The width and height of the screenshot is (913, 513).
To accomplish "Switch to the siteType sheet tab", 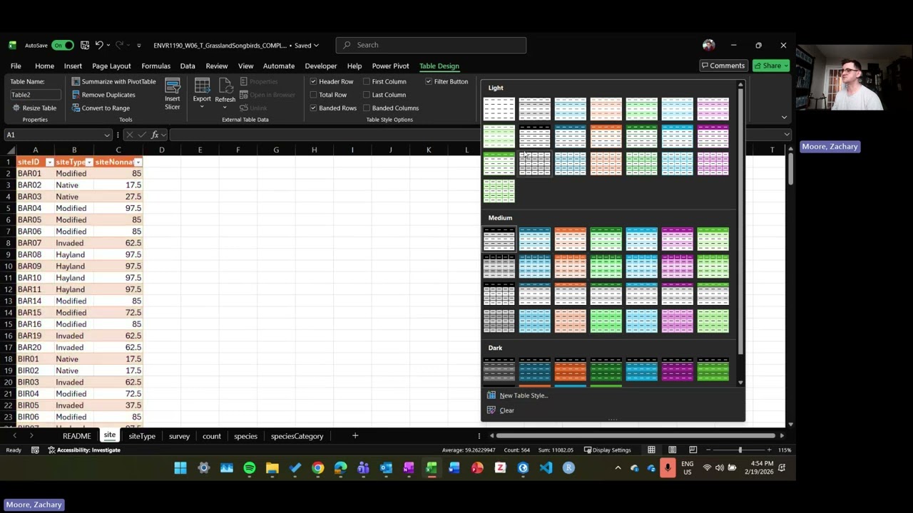I will [x=142, y=436].
